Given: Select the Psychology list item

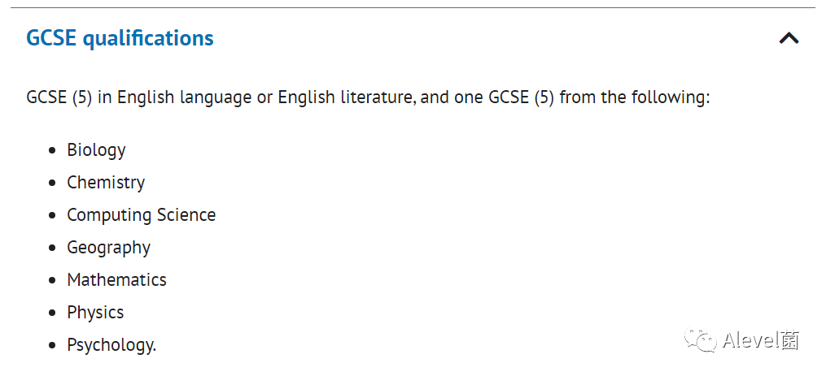Looking at the screenshot, I should [111, 345].
